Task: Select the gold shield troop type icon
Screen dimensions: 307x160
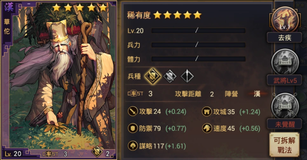Action: click(153, 76)
